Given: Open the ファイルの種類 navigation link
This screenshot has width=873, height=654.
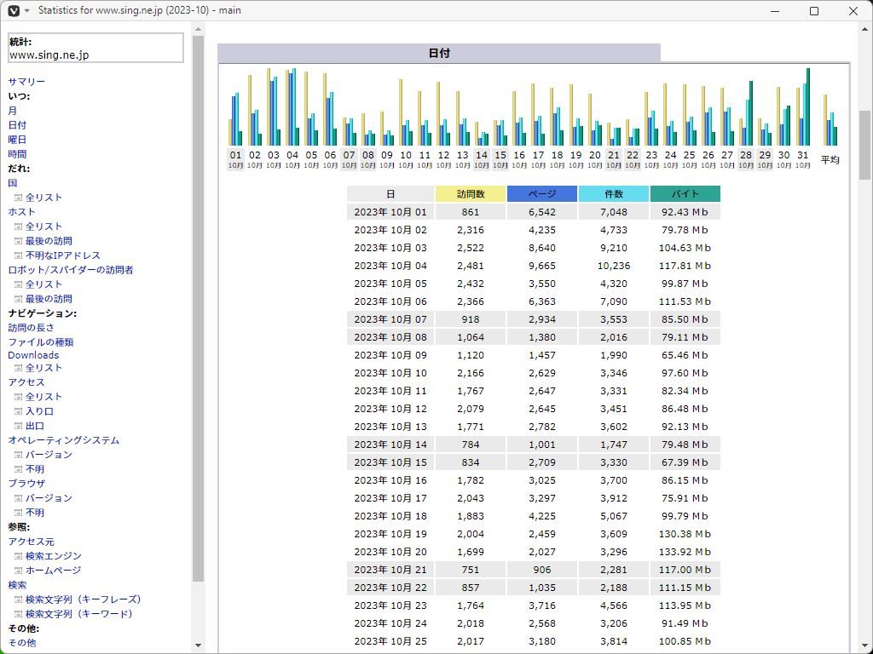Looking at the screenshot, I should pyautogui.click(x=41, y=342).
